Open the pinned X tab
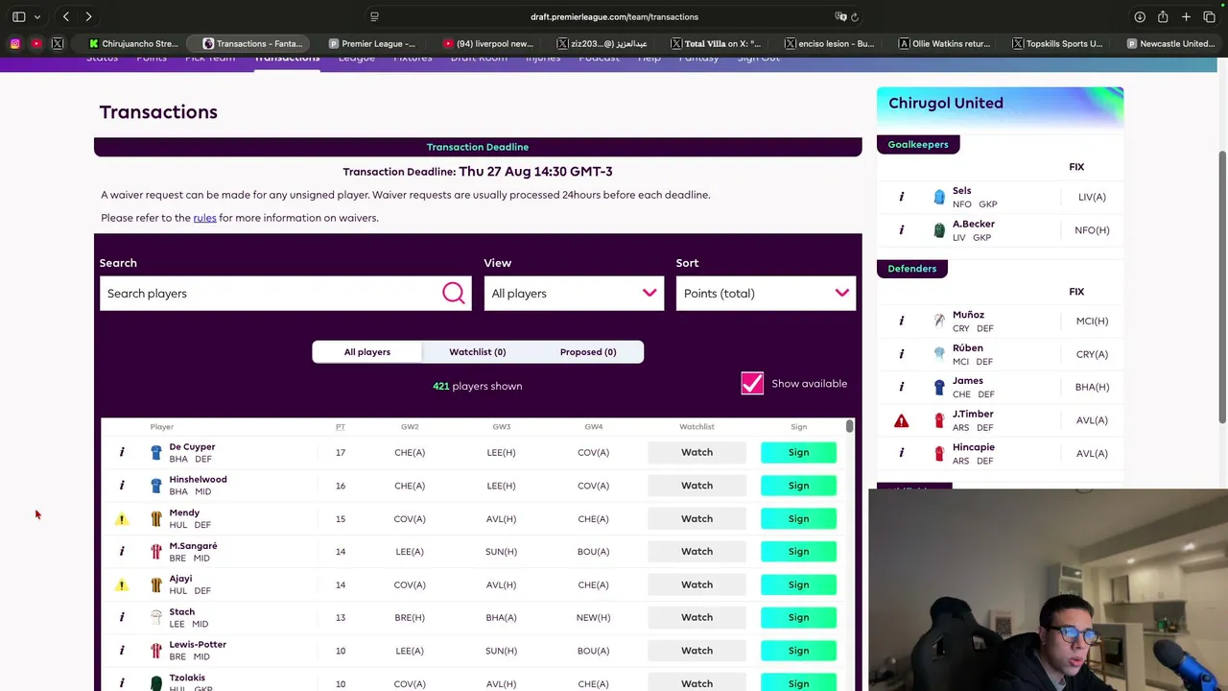The height and width of the screenshot is (691, 1228). (58, 43)
